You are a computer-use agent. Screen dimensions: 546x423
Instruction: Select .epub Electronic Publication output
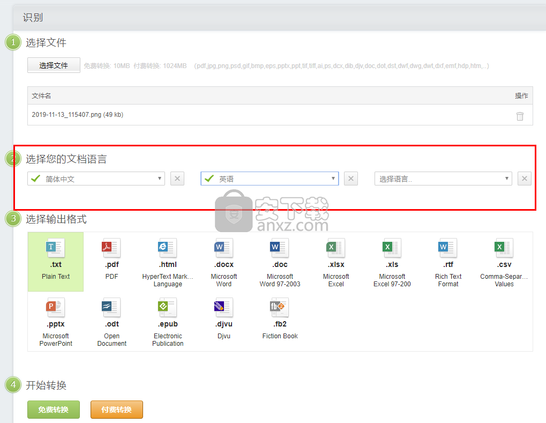(168, 321)
